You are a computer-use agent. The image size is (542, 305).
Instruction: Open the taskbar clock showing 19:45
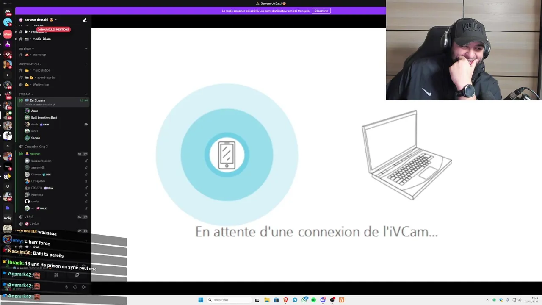click(x=531, y=300)
